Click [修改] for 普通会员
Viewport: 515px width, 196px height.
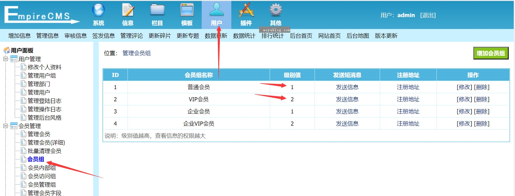tap(464, 87)
